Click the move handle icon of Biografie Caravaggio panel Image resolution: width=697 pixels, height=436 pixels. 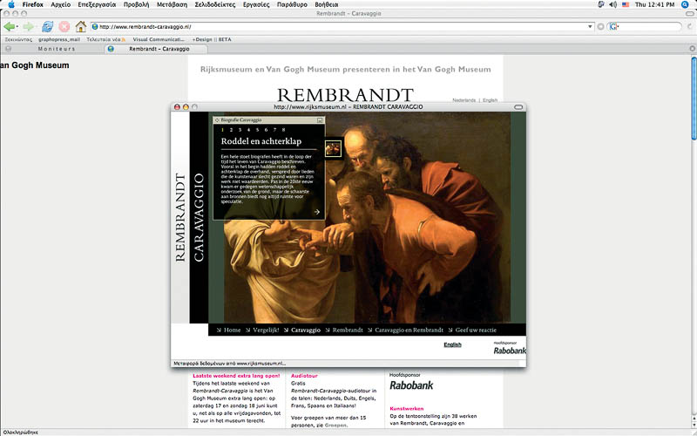[x=217, y=120]
